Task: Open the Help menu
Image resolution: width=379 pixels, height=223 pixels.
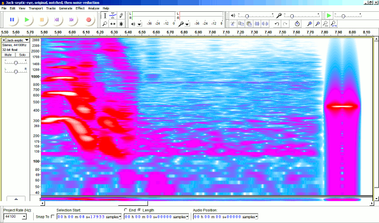Action: 106,8
